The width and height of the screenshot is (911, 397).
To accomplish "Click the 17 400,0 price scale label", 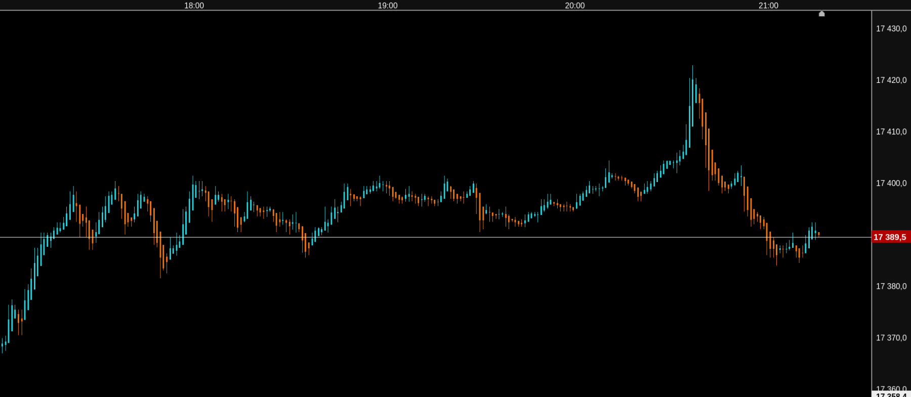I will pyautogui.click(x=891, y=183).
